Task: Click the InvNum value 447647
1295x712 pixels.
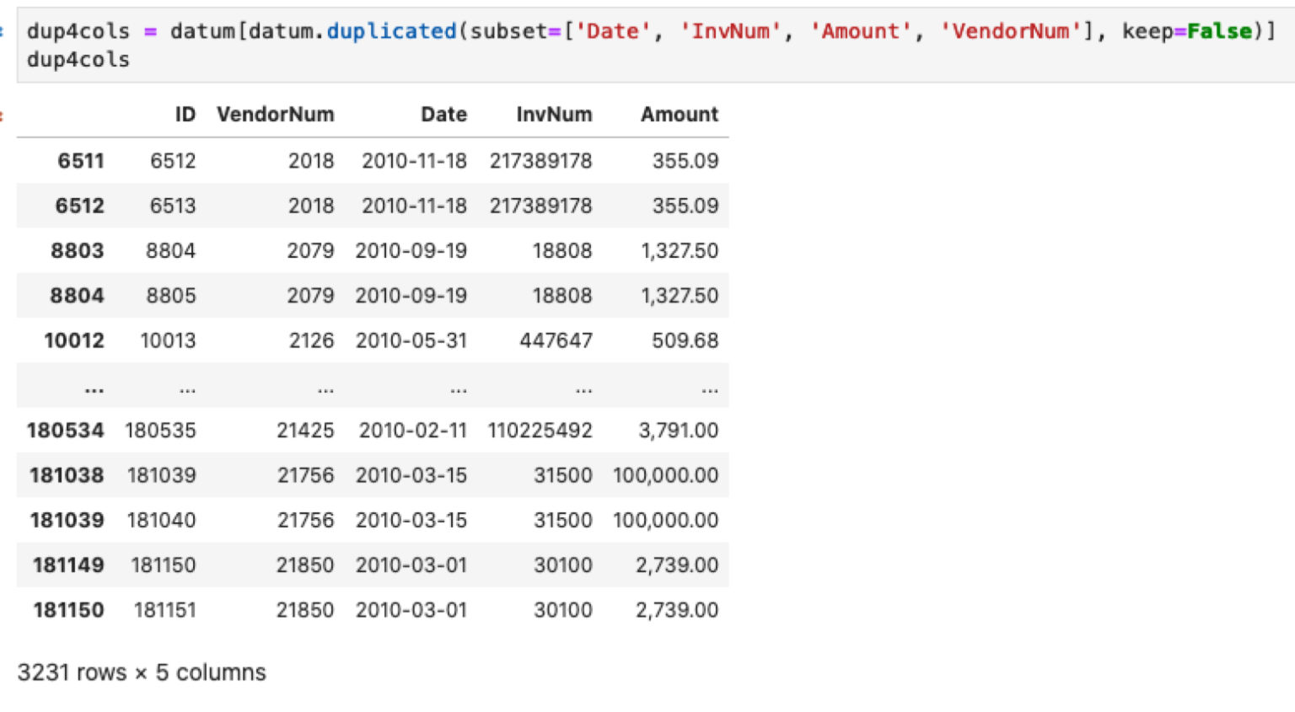Action: (556, 340)
